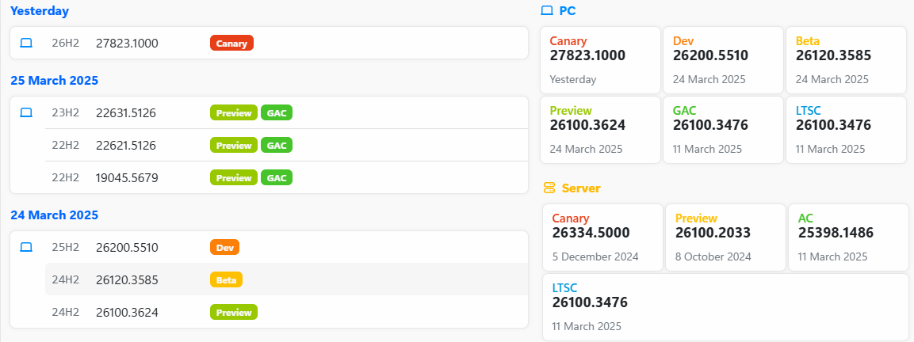Open the PC Beta card 26120.3585
The width and height of the screenshot is (914, 342).
(x=847, y=60)
